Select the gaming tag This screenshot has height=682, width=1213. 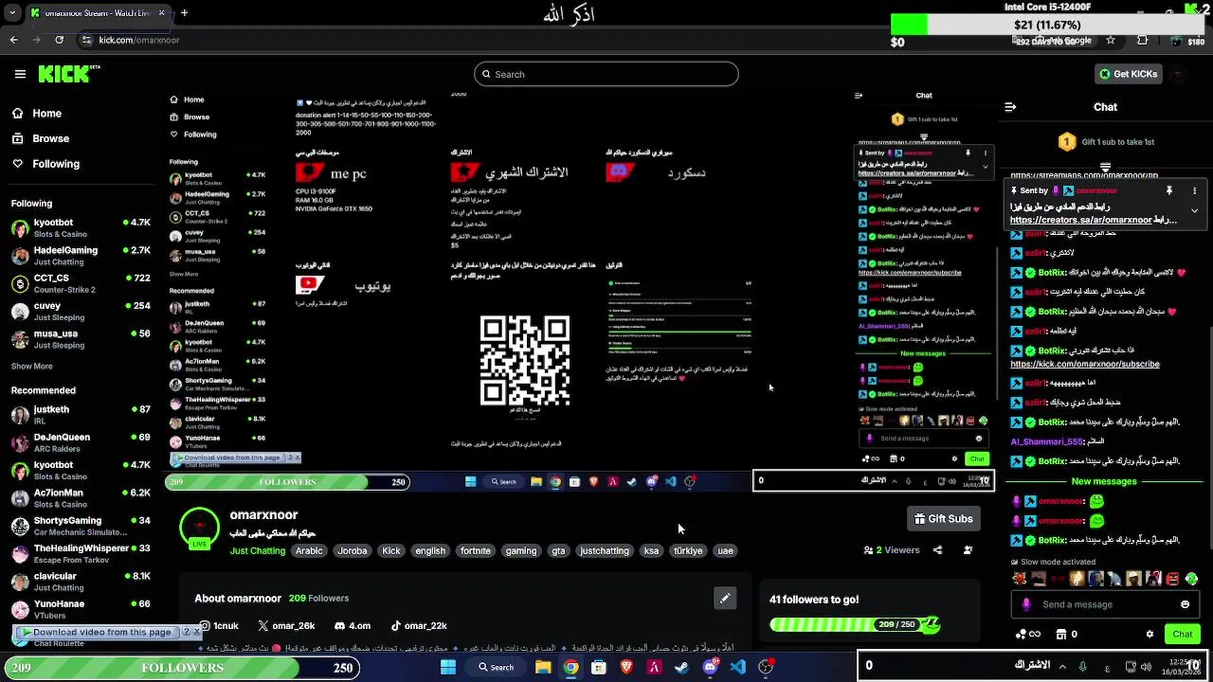pyautogui.click(x=521, y=550)
